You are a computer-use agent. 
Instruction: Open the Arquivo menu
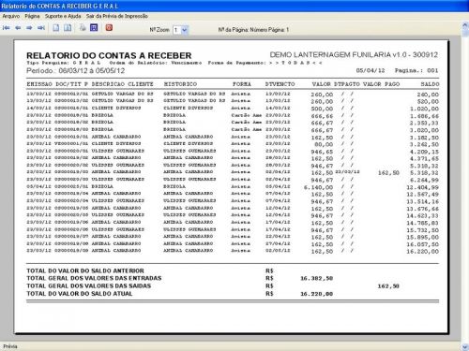click(x=11, y=16)
